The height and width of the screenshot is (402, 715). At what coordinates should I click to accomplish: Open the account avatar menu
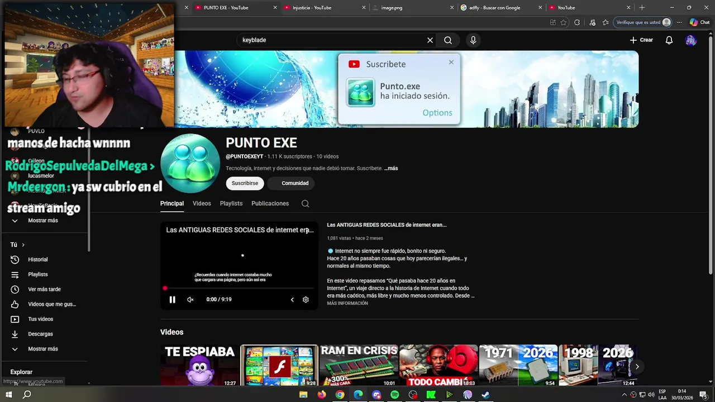[x=691, y=40]
